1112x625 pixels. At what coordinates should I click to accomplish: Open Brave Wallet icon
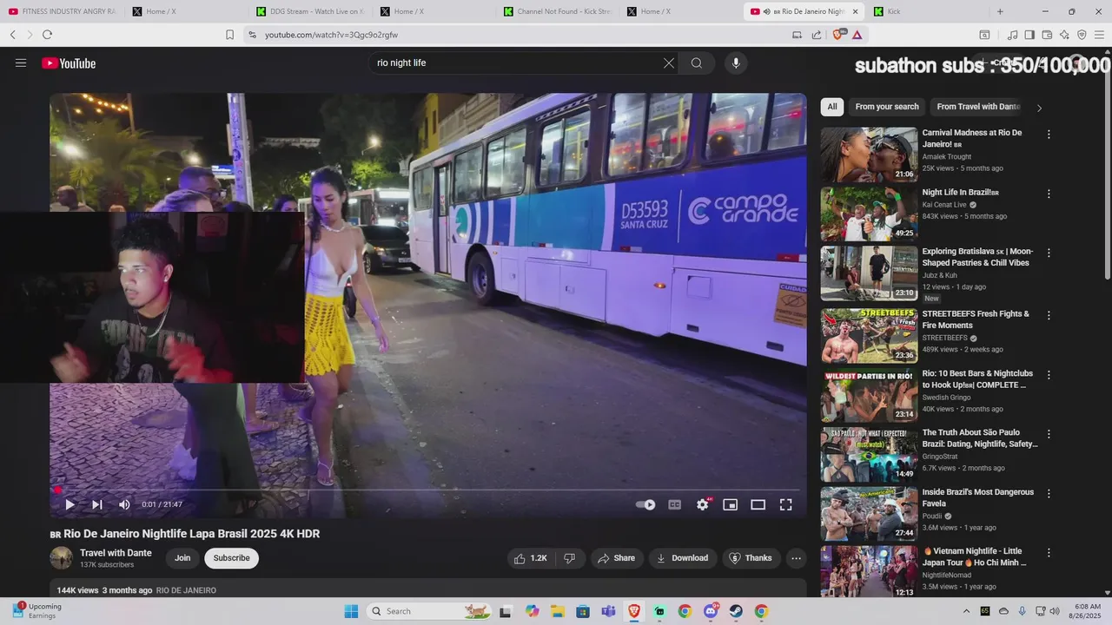(x=1047, y=35)
